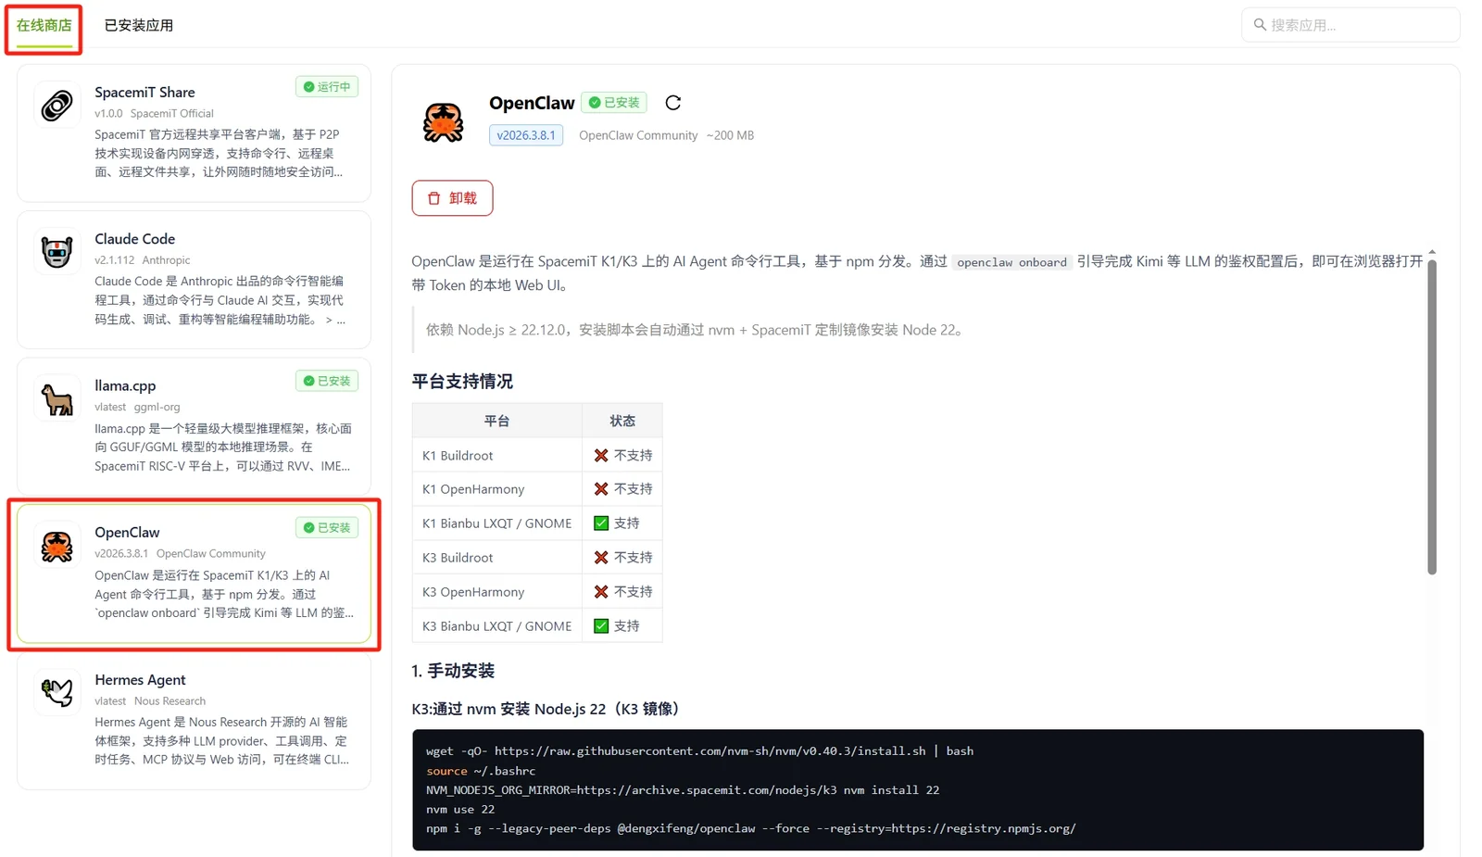The height and width of the screenshot is (857, 1482).
Task: Click the 平台 table column header
Action: pyautogui.click(x=496, y=422)
